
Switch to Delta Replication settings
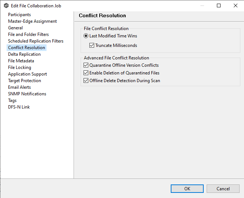pos(24,54)
